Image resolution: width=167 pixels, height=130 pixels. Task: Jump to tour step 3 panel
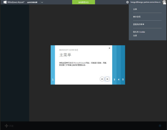[114, 65]
